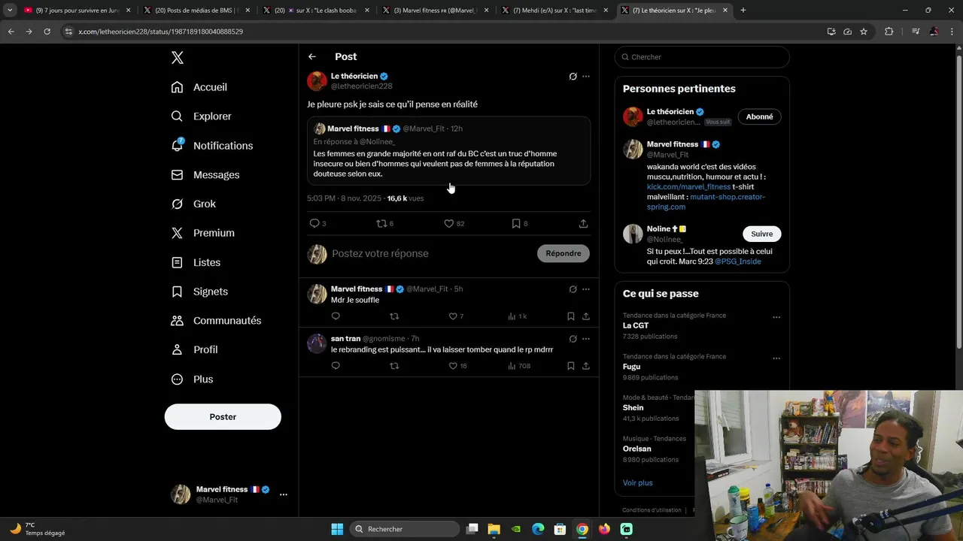
Task: Bookmark the 'Mdr Je souffle' reply
Action: (x=571, y=316)
